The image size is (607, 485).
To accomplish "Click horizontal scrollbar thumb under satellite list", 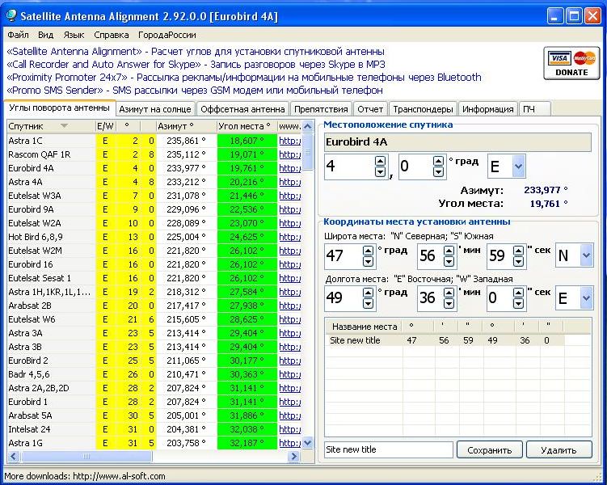I will pyautogui.click(x=86, y=457).
